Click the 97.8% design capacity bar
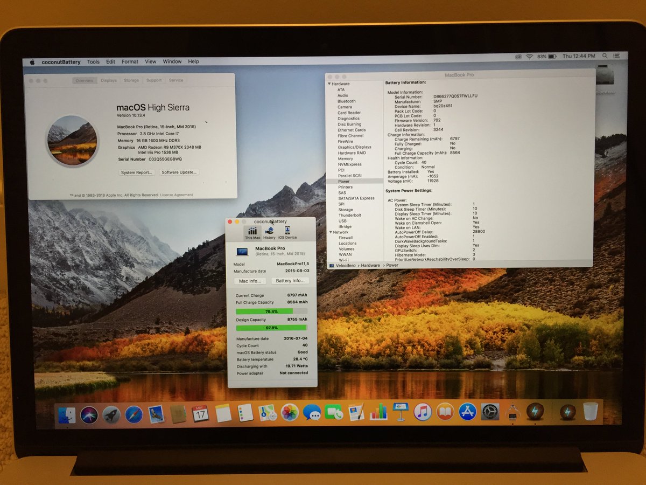Image resolution: width=646 pixels, height=485 pixels. pyautogui.click(x=272, y=328)
